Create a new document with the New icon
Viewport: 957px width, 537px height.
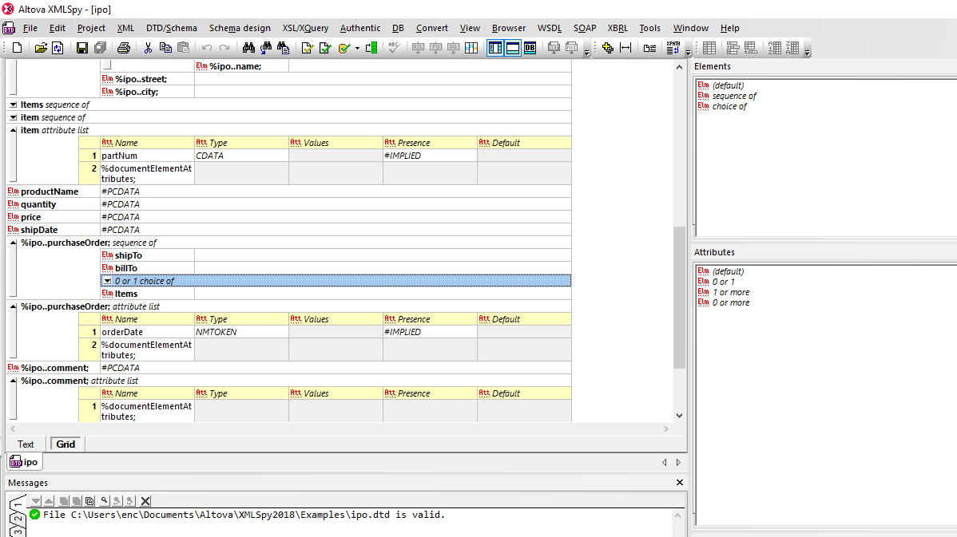(x=17, y=48)
